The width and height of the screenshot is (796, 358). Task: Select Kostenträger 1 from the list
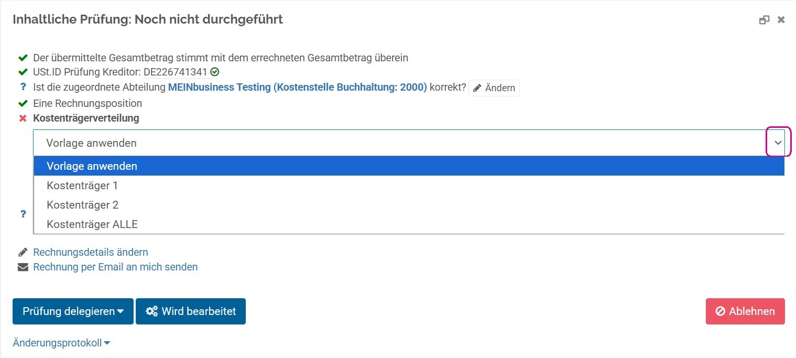click(82, 186)
